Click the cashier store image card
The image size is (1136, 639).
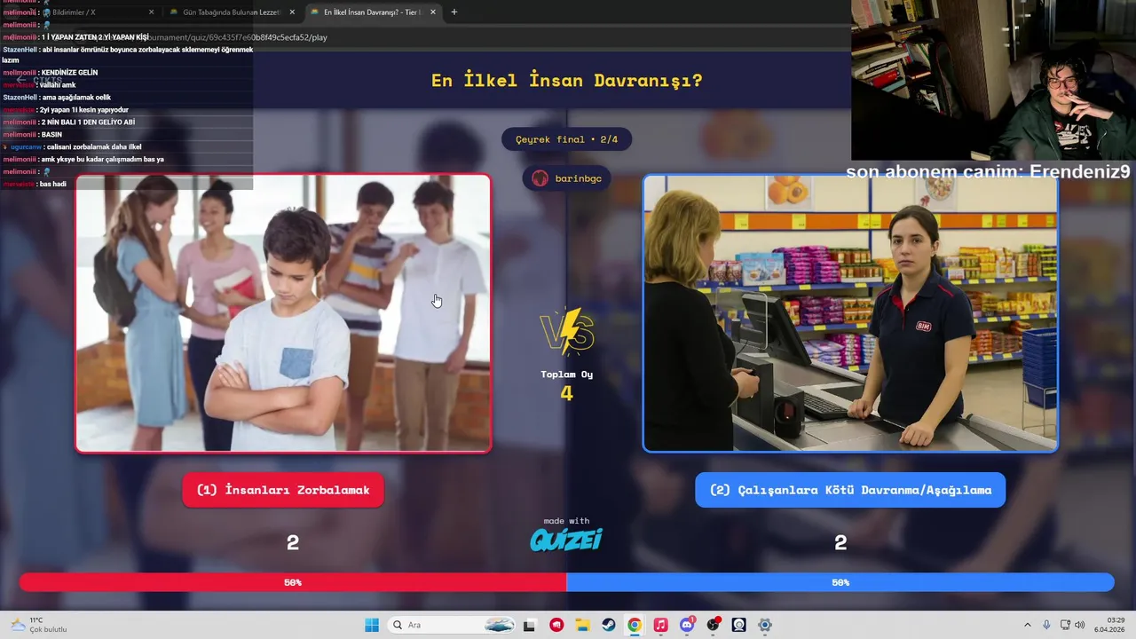click(850, 313)
